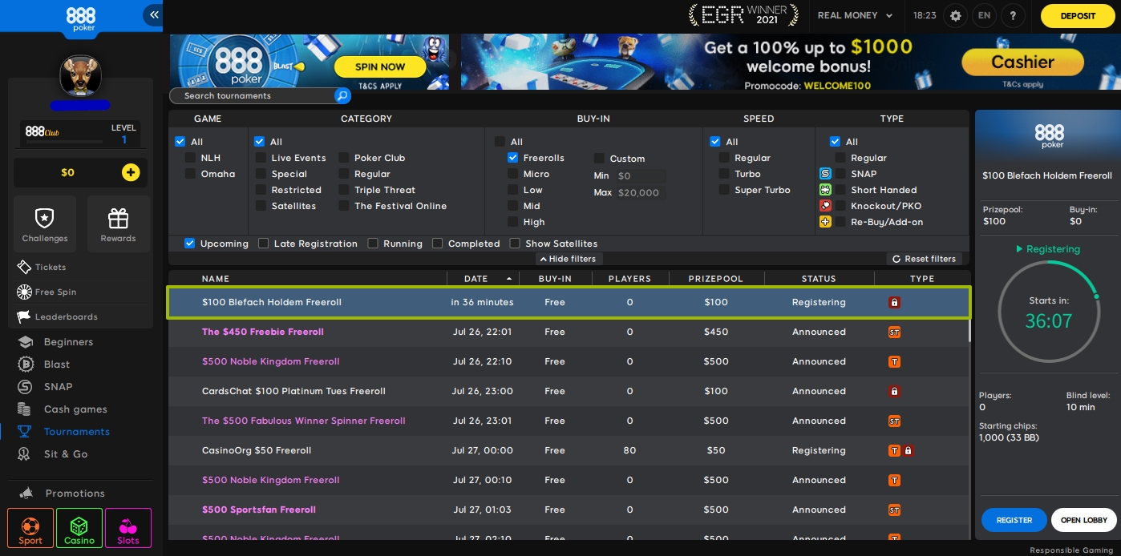
Task: Click Min buy-in field
Action: point(640,175)
